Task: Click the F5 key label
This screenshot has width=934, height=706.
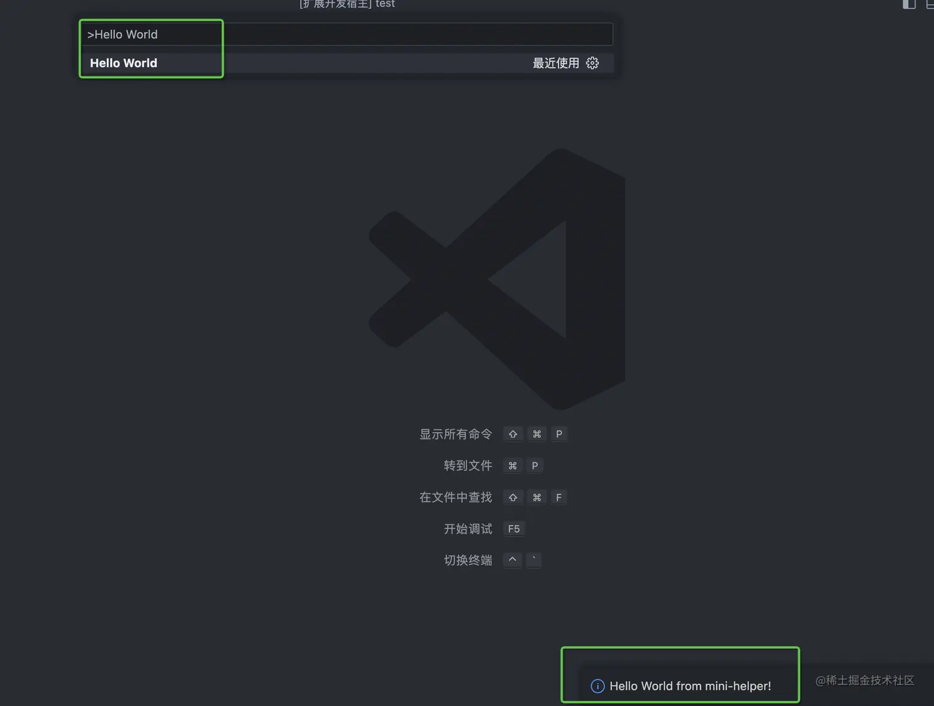Action: click(514, 529)
